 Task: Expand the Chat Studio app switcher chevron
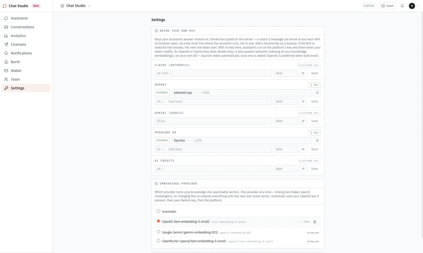click(89, 6)
